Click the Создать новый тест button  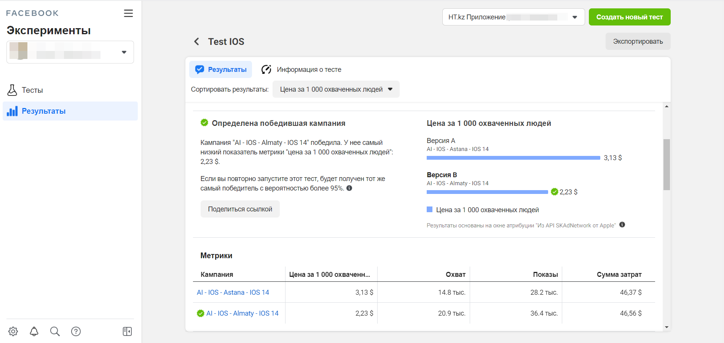pyautogui.click(x=629, y=17)
